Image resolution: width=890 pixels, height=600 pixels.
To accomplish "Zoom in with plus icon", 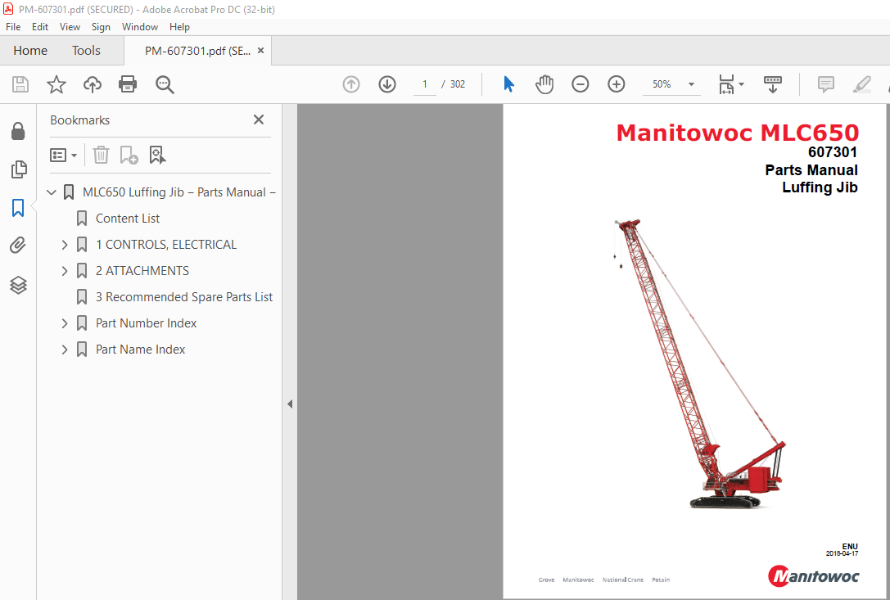I will pos(616,84).
